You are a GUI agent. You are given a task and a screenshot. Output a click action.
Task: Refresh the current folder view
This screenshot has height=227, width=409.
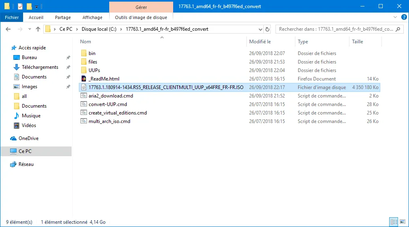tap(267, 29)
